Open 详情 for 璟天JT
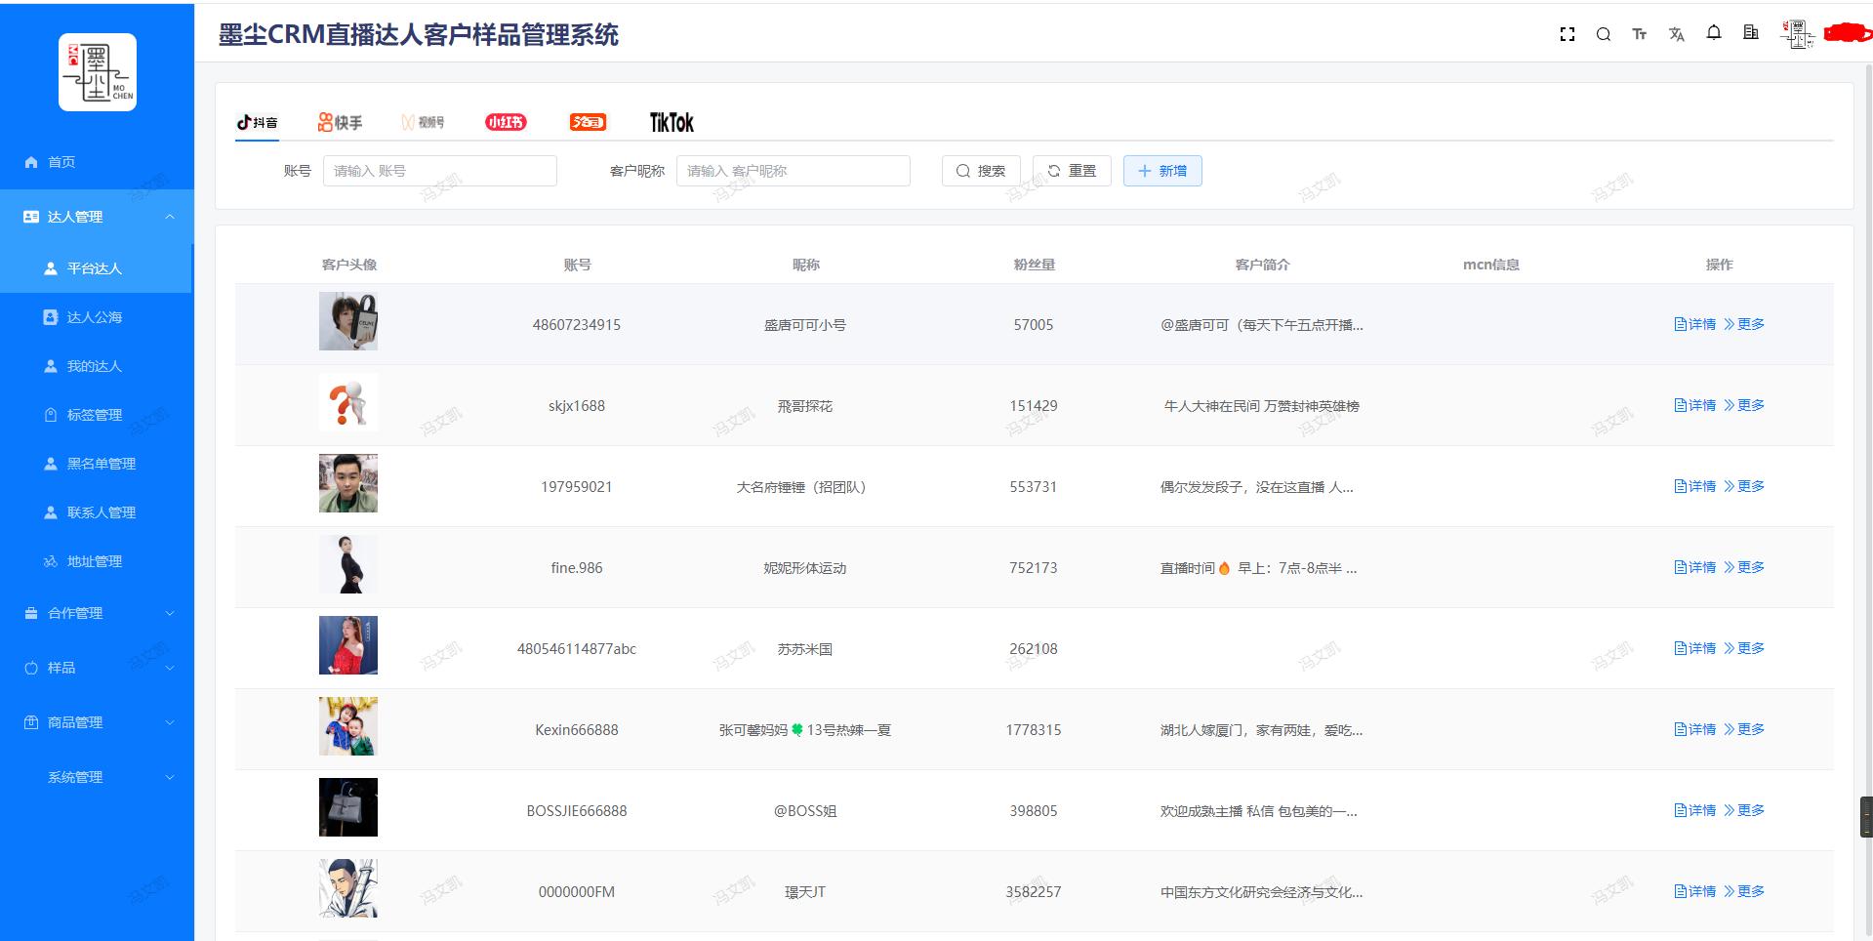1873x941 pixels. [1694, 891]
